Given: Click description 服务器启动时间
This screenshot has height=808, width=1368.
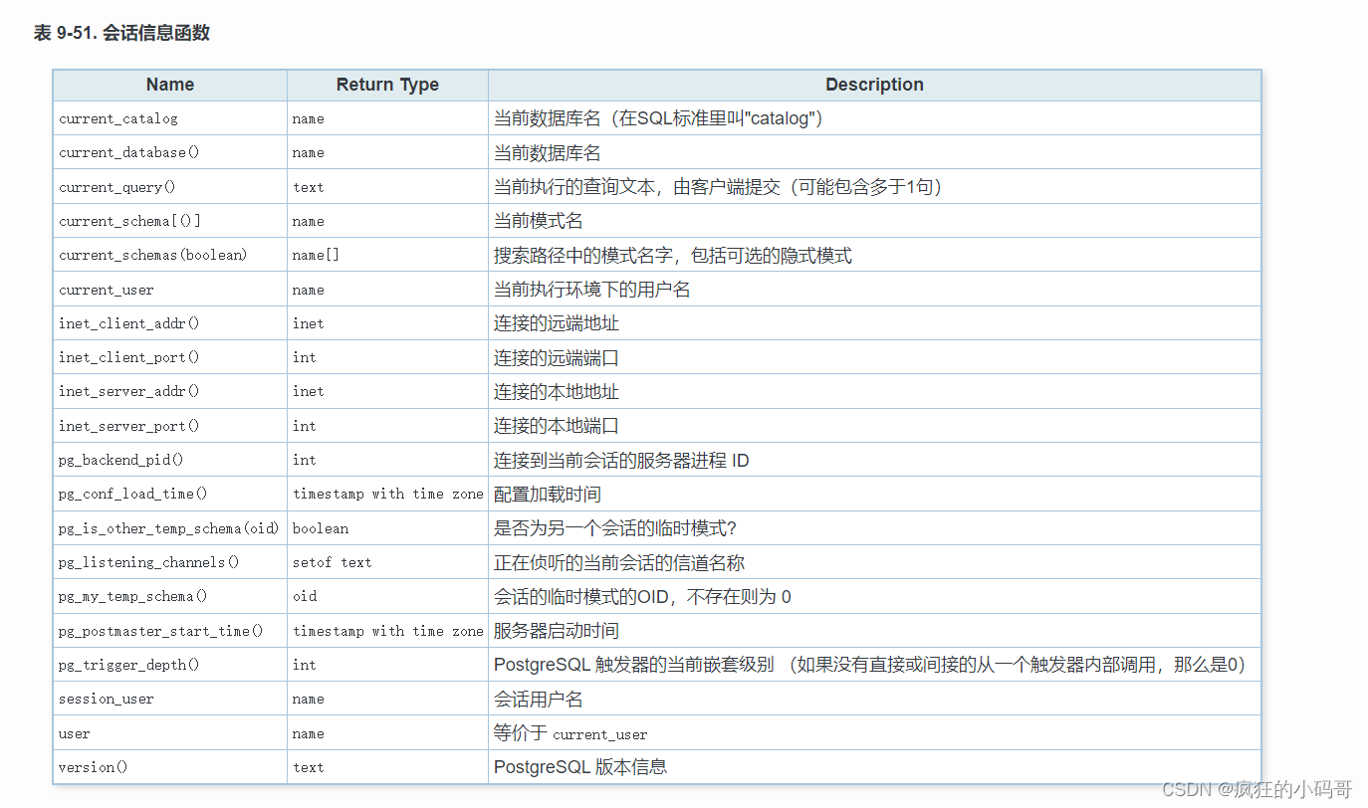Looking at the screenshot, I should click(x=557, y=631).
